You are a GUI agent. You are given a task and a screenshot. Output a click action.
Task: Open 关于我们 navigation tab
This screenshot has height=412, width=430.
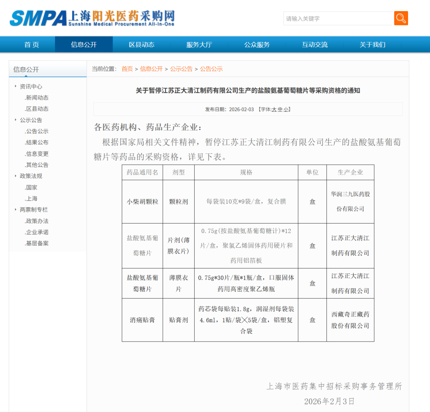tap(372, 45)
